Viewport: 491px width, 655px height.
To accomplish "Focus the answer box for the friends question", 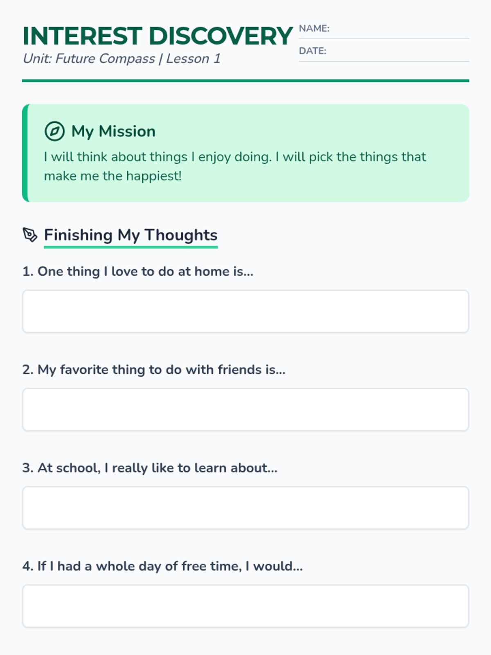I will [x=245, y=410].
